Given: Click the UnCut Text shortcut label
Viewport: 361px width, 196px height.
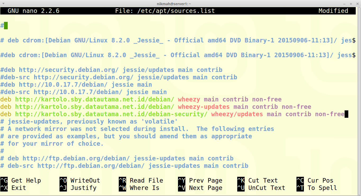Looking at the screenshot, I should [x=267, y=188].
